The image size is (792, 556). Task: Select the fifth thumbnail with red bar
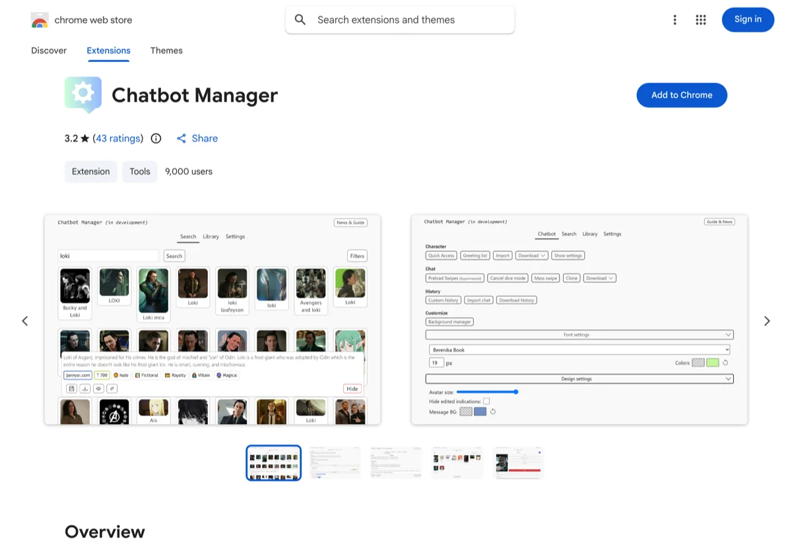(x=518, y=462)
